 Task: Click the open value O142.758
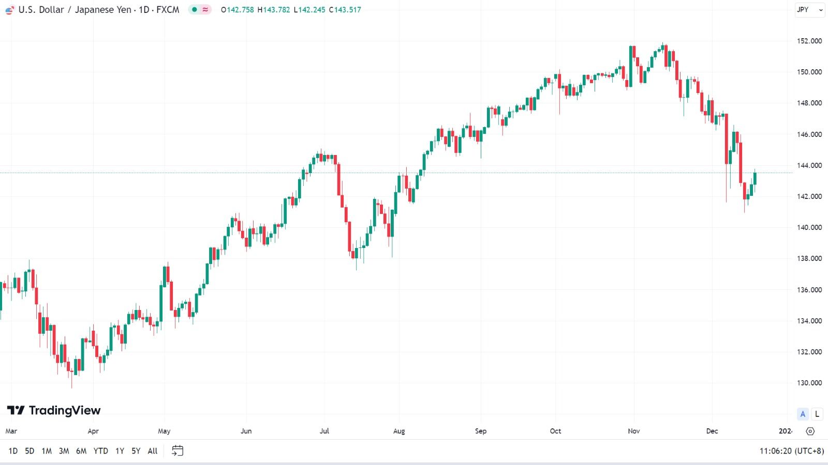237,10
